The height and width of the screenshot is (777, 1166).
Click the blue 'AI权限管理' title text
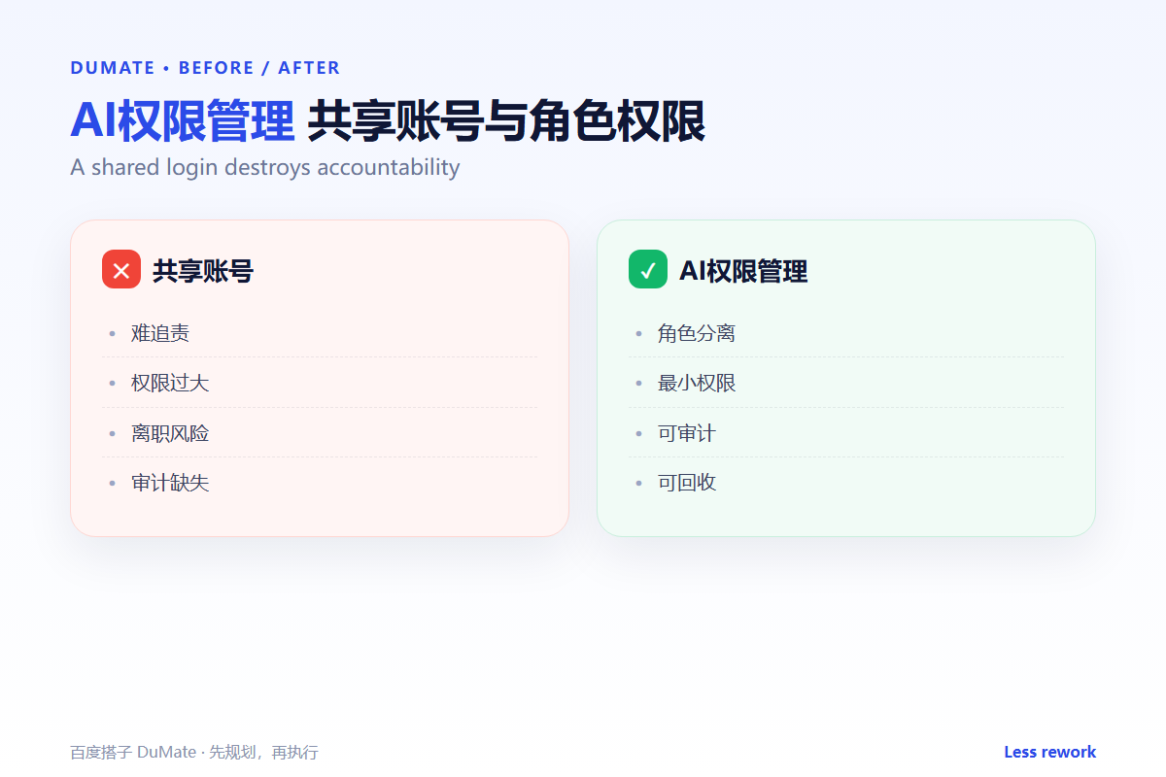click(x=183, y=121)
